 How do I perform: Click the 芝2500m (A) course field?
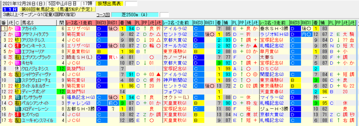135,15
